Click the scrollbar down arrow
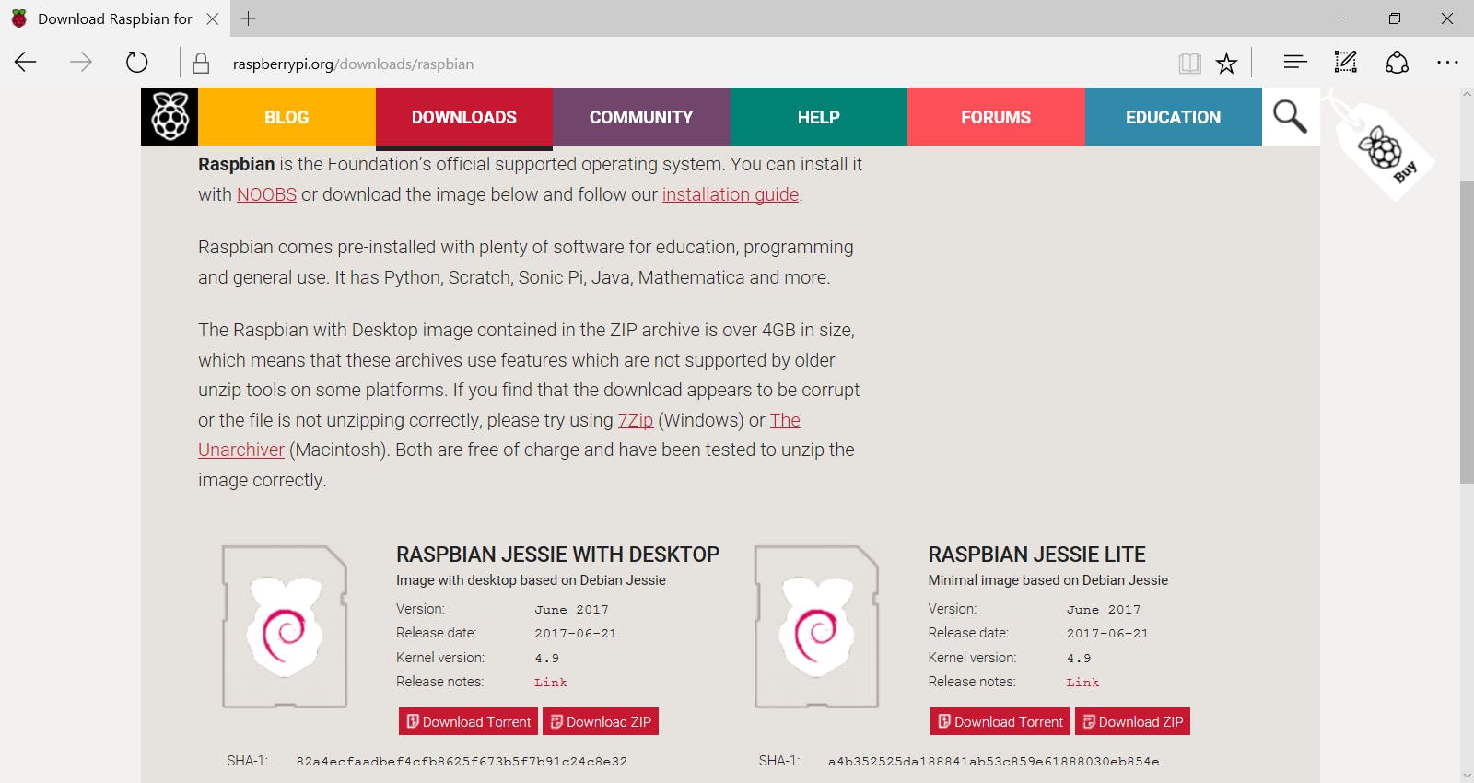Viewport: 1474px width, 783px height. [x=1467, y=775]
